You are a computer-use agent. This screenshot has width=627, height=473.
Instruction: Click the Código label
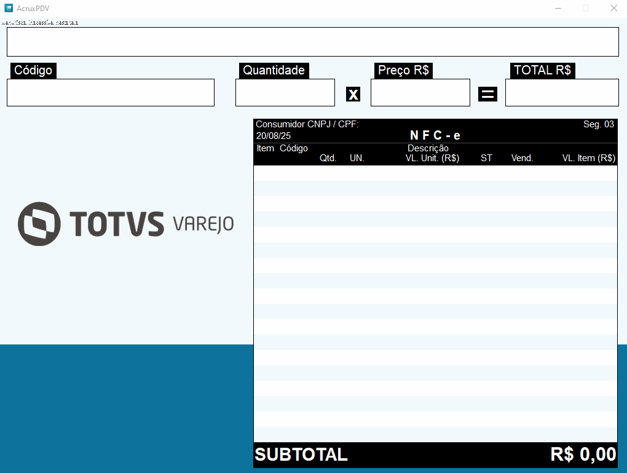33,71
